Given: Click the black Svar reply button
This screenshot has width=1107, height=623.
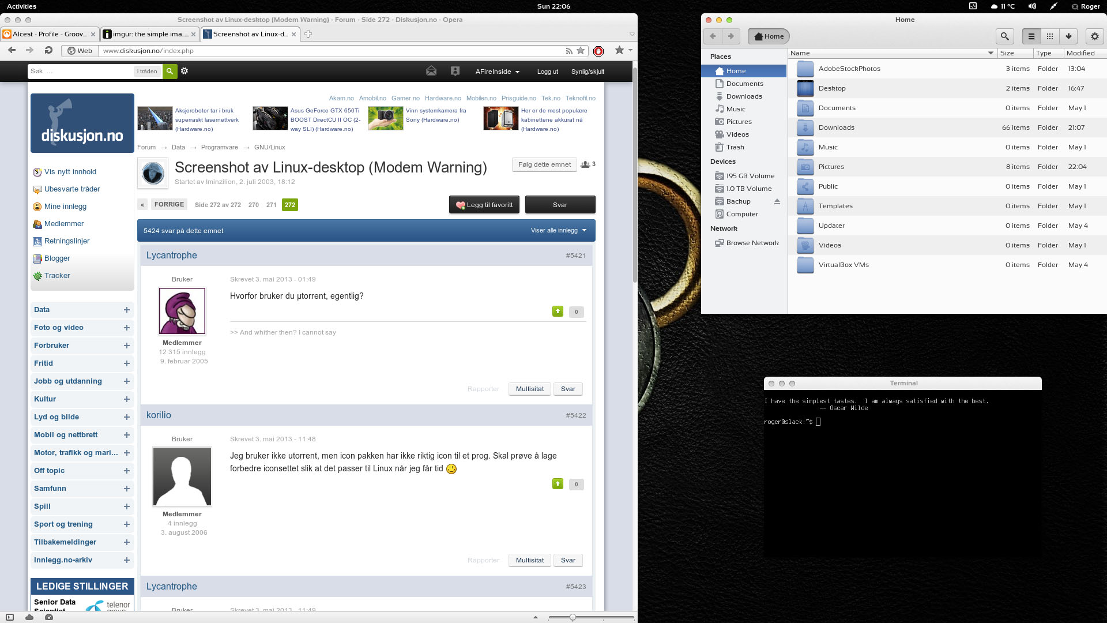Looking at the screenshot, I should [x=560, y=205].
